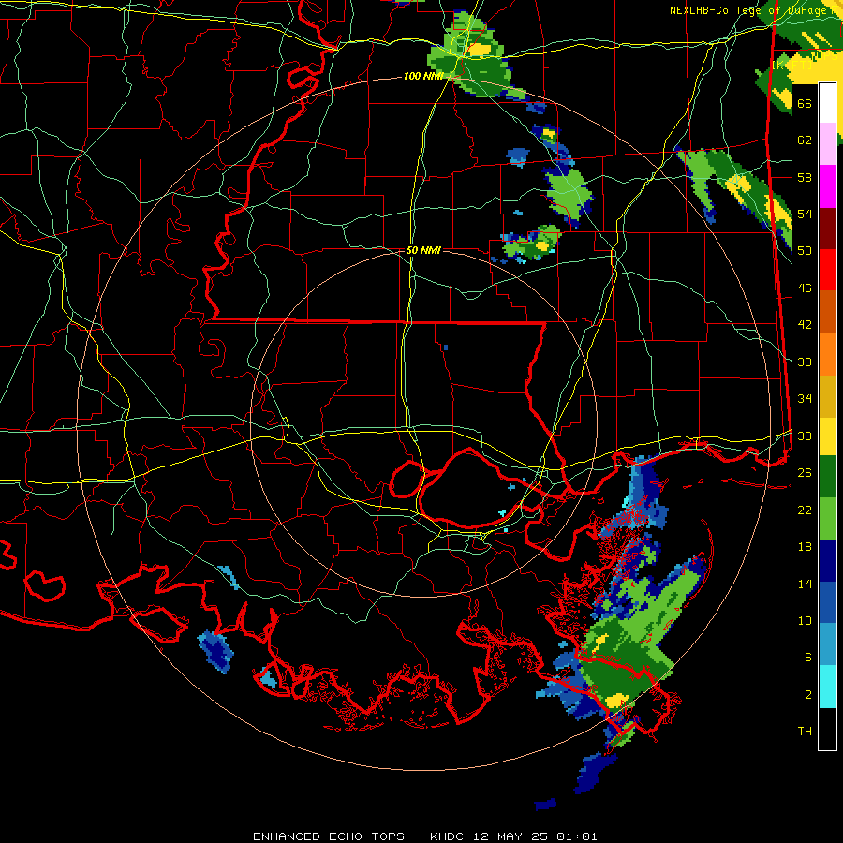The image size is (843, 843).
Task: Click the legend value '42'
Action: point(805,325)
